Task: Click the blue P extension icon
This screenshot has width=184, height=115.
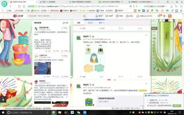Action: [x=143, y=11]
